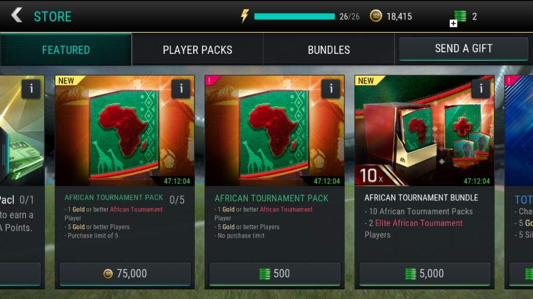Viewport: 533px width, 299px height.
Task: Open info for 500-point African Tournament Pack
Action: pyautogui.click(x=331, y=89)
